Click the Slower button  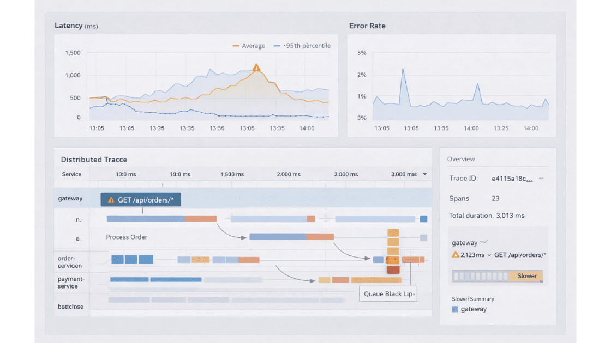(x=526, y=275)
